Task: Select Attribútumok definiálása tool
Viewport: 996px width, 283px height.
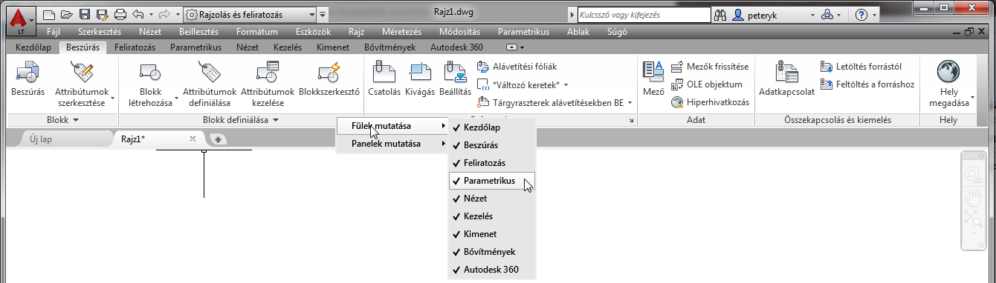Action: [x=210, y=84]
